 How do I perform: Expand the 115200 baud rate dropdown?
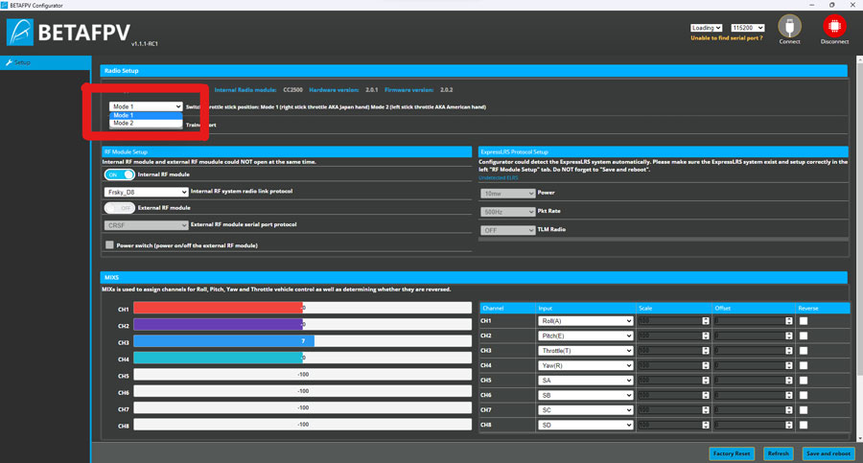click(747, 28)
